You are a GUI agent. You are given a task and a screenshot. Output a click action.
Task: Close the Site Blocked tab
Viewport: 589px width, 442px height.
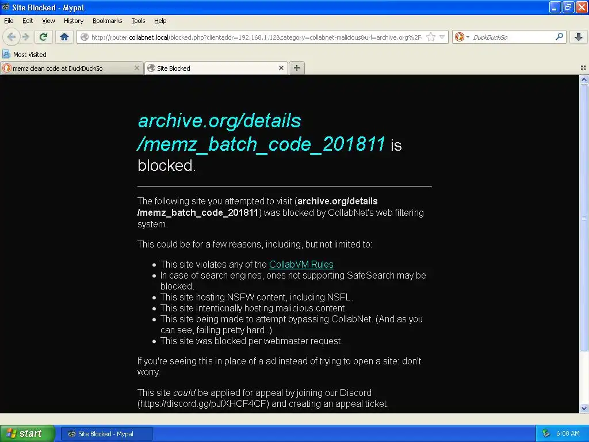pyautogui.click(x=281, y=68)
